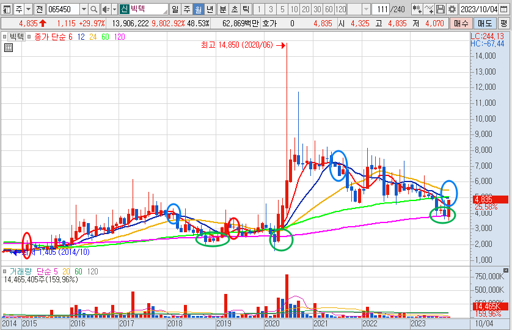The width and height of the screenshot is (512, 330).
Task: Expand the custom interval dropdown arrow
Action: pyautogui.click(x=366, y=9)
